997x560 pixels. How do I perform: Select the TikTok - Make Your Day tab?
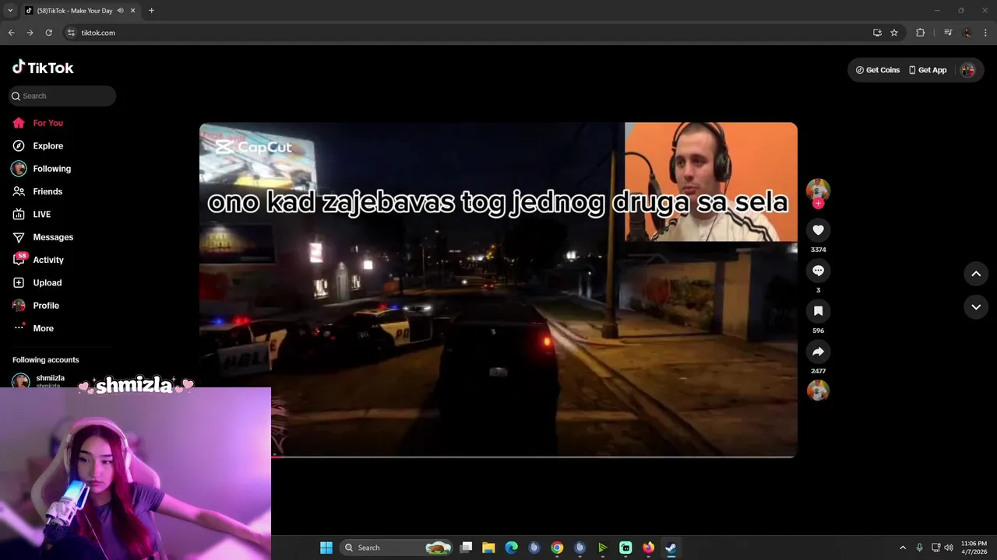(x=74, y=11)
